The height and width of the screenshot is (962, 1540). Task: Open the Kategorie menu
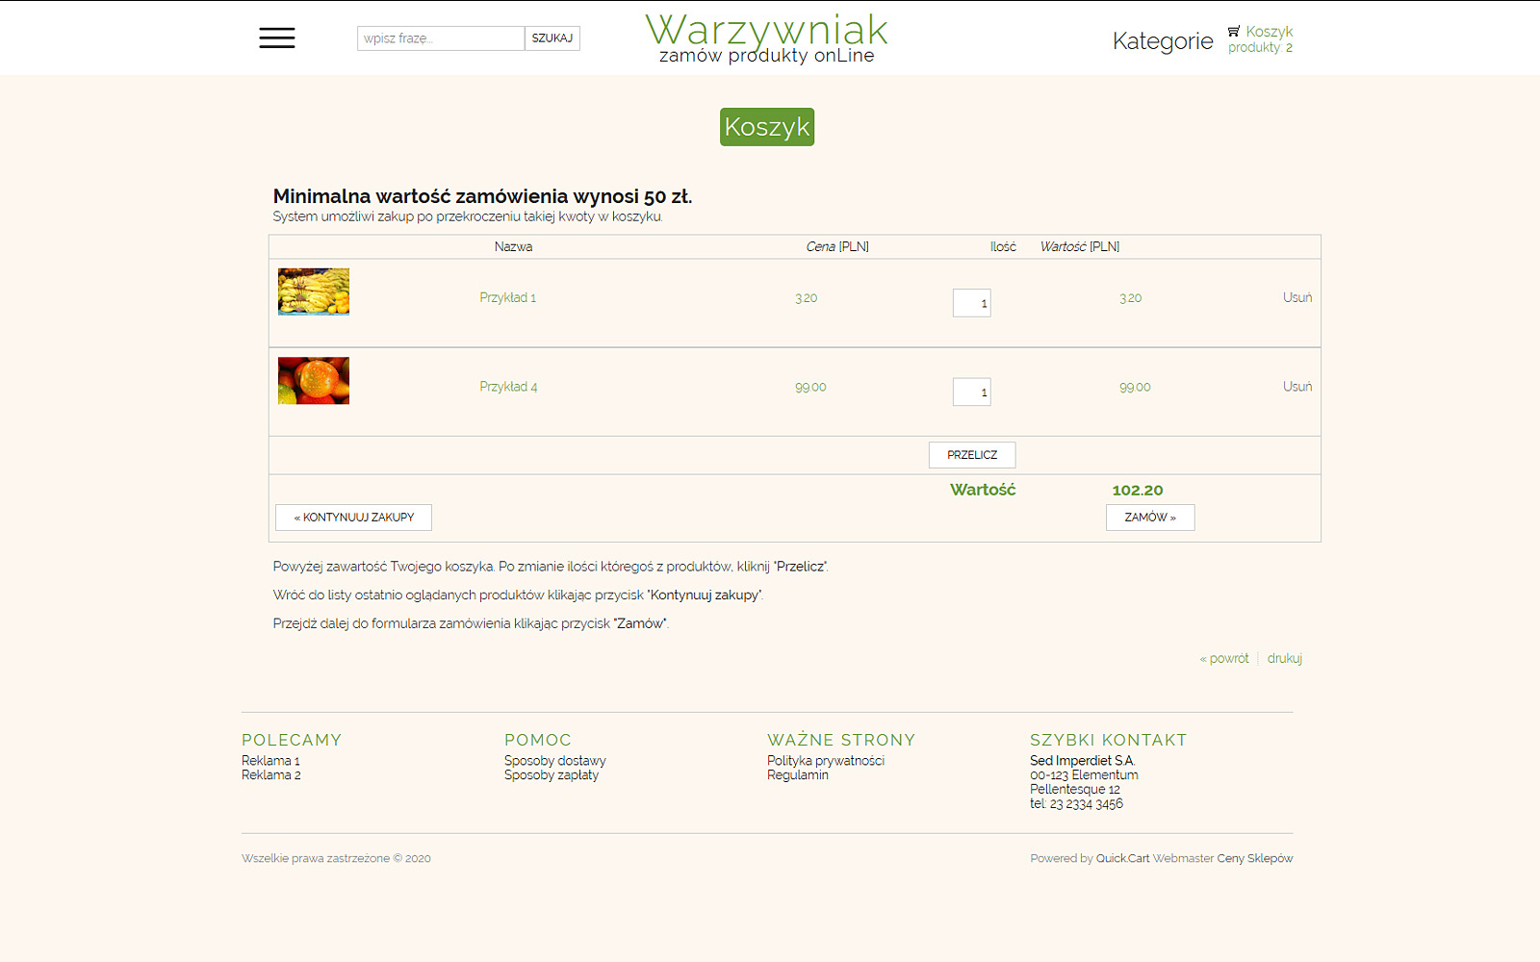pyautogui.click(x=1162, y=41)
